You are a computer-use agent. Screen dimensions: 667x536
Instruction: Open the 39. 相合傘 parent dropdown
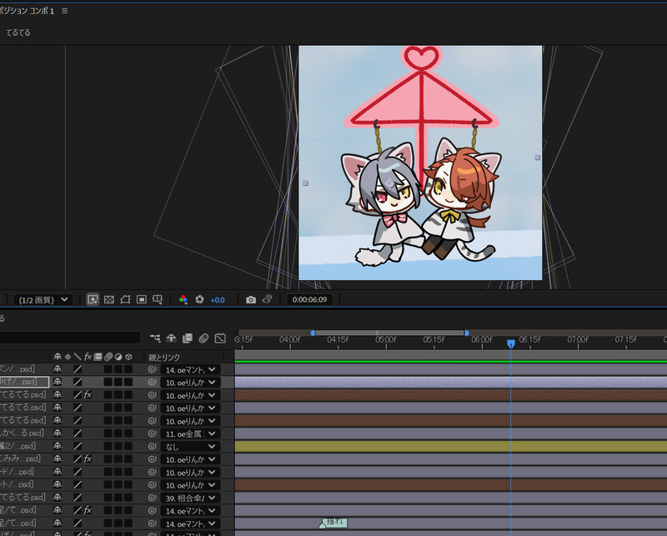190,498
